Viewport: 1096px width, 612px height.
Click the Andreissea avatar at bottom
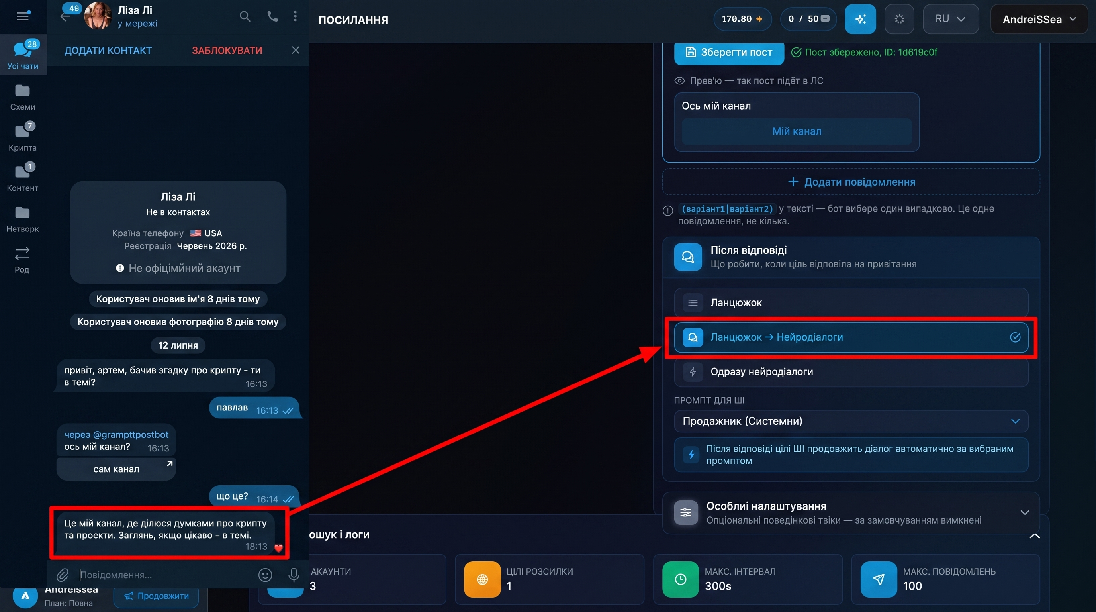point(25,595)
